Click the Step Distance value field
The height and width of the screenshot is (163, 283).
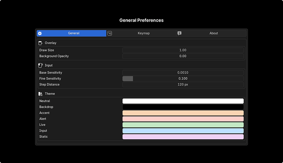pos(183,85)
